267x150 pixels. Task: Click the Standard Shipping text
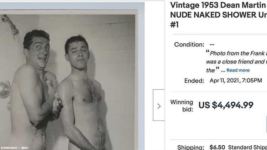(247, 147)
